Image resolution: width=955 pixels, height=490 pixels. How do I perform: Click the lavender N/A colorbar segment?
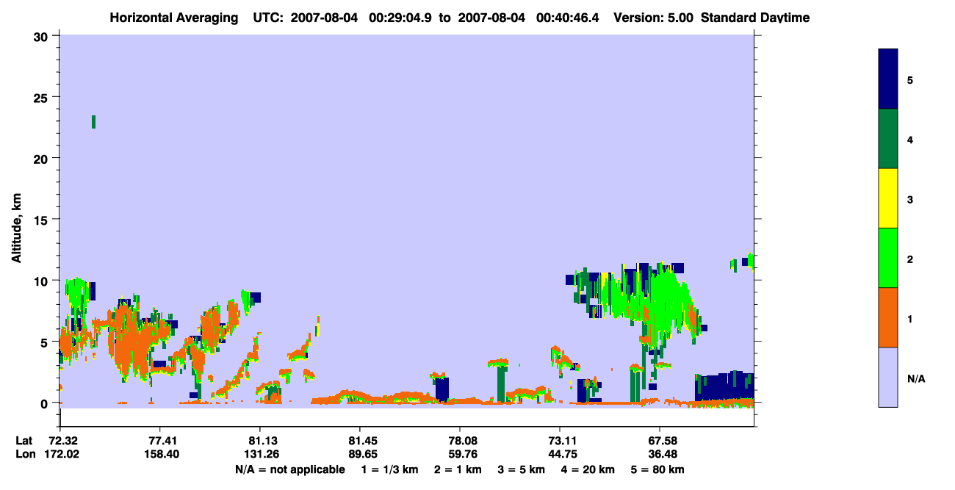tap(888, 377)
